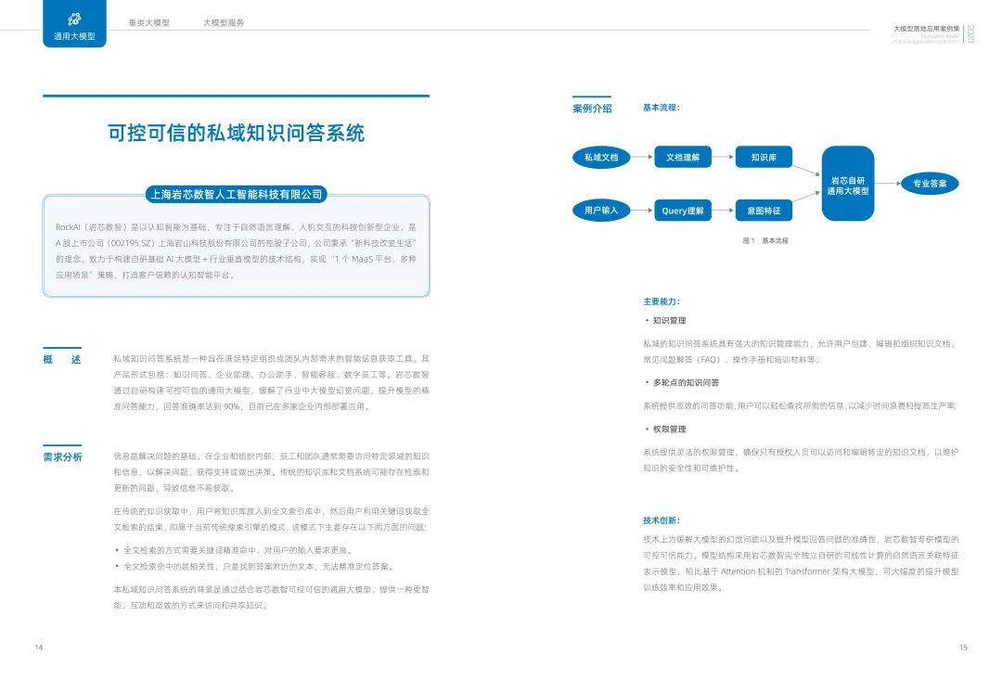Click the 概述 section heading
The image size is (1002, 680).
[62, 359]
